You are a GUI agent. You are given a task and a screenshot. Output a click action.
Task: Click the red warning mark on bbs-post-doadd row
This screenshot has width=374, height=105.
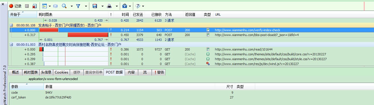coord(111,35)
